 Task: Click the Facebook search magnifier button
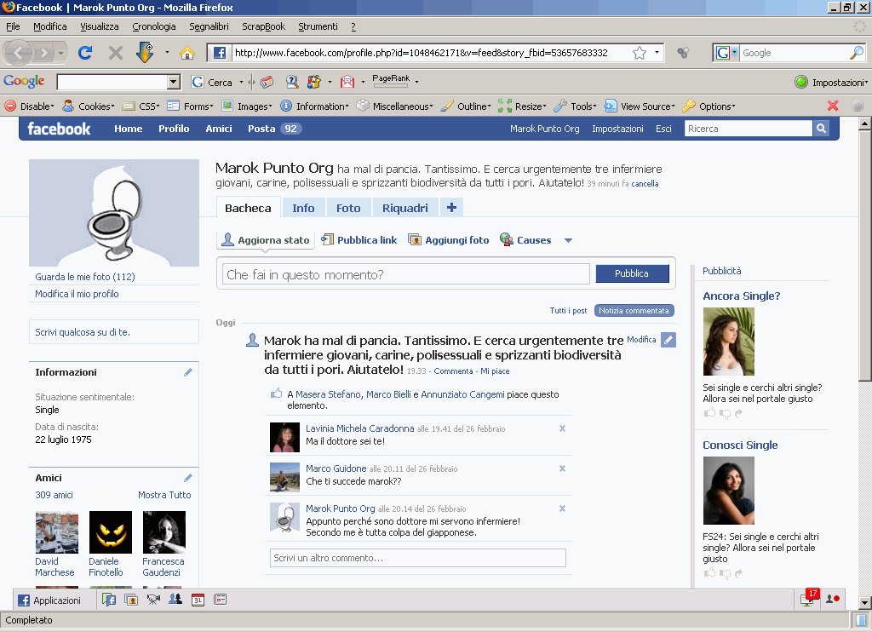click(x=821, y=129)
